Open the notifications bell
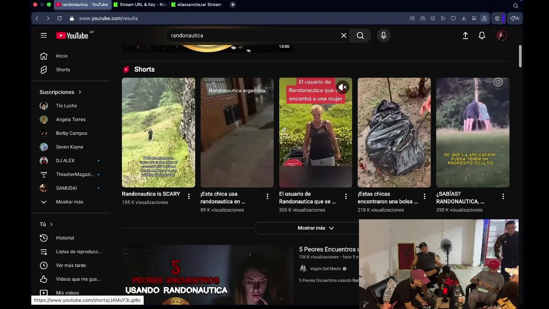The height and width of the screenshot is (309, 549). [482, 36]
